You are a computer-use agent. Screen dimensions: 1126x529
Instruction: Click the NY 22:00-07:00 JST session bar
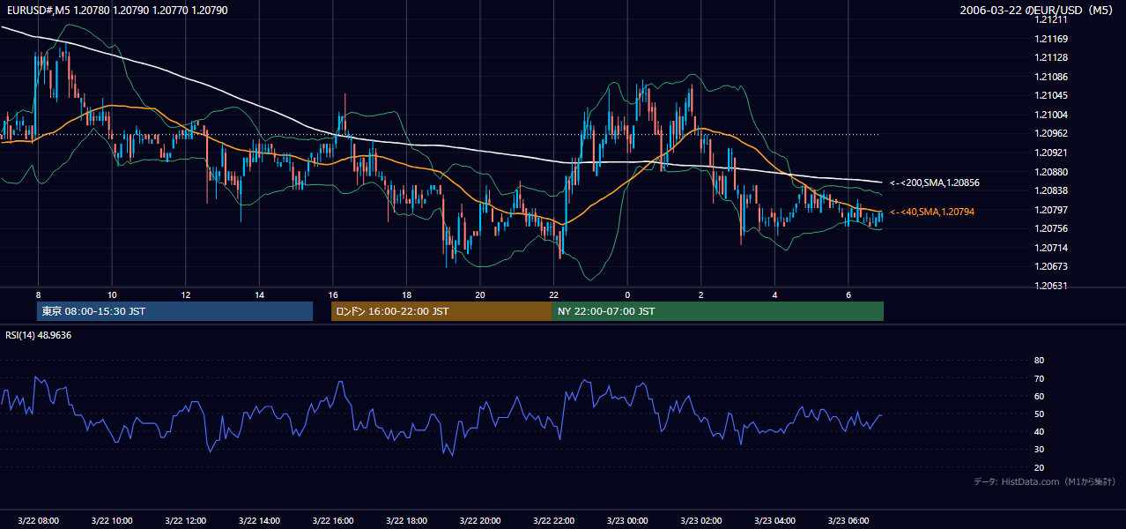click(718, 311)
